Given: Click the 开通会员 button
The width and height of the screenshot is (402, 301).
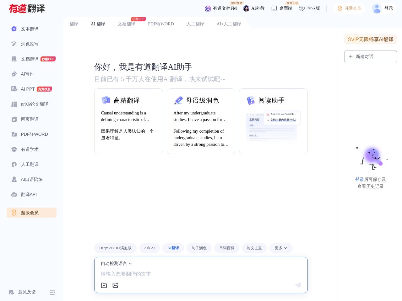Looking at the screenshot, I should [x=349, y=8].
